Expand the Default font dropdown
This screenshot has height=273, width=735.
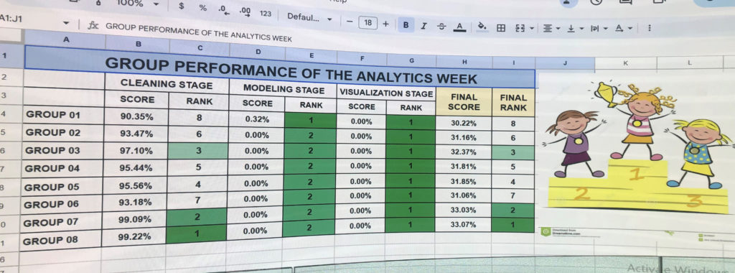click(310, 18)
